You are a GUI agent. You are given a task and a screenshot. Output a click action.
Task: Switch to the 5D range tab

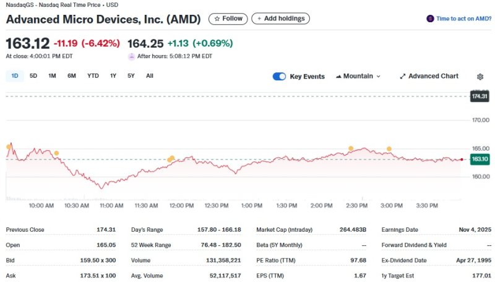pyautogui.click(x=33, y=76)
